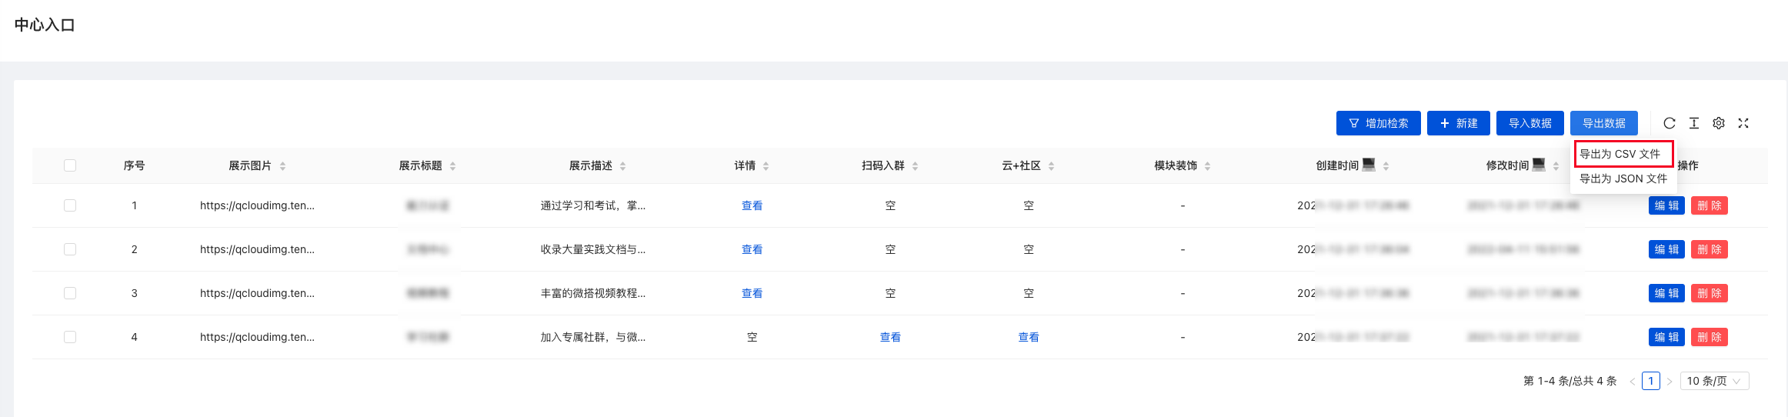Open the column settings gear icon
The image size is (1788, 417).
click(x=1718, y=123)
